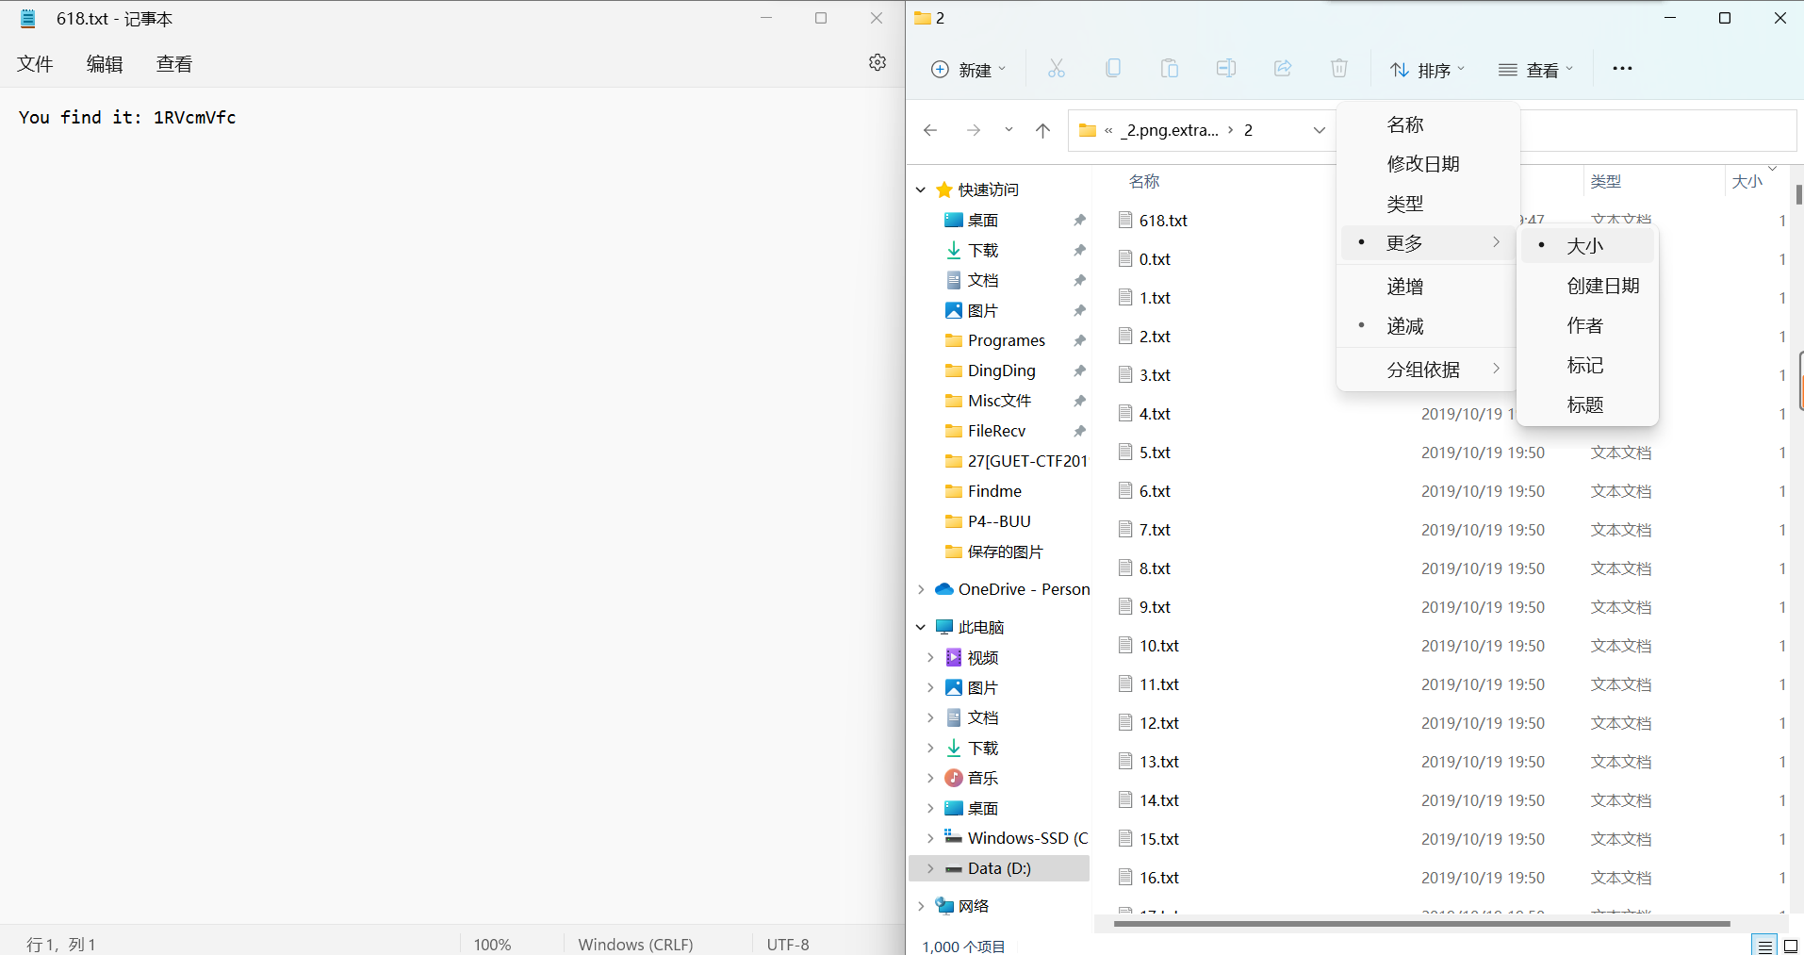1804x955 pixels.
Task: Switch to large thumbnails view icon in status bar
Action: [1791, 946]
